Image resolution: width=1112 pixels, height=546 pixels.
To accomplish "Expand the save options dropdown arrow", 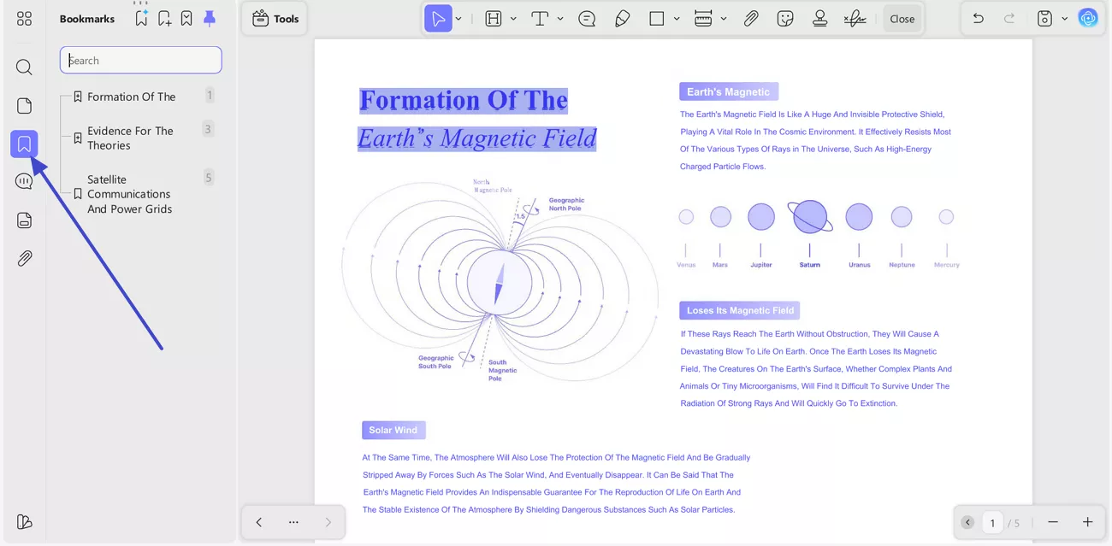I will (x=1064, y=19).
